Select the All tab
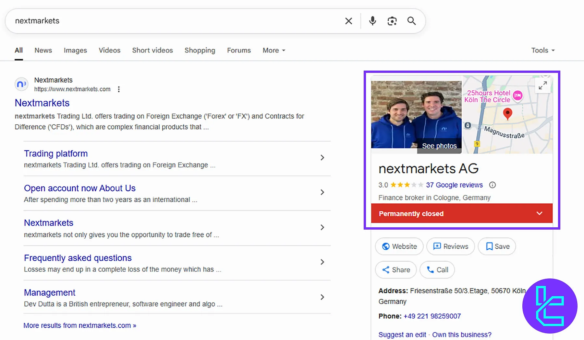The height and width of the screenshot is (340, 584). [19, 51]
